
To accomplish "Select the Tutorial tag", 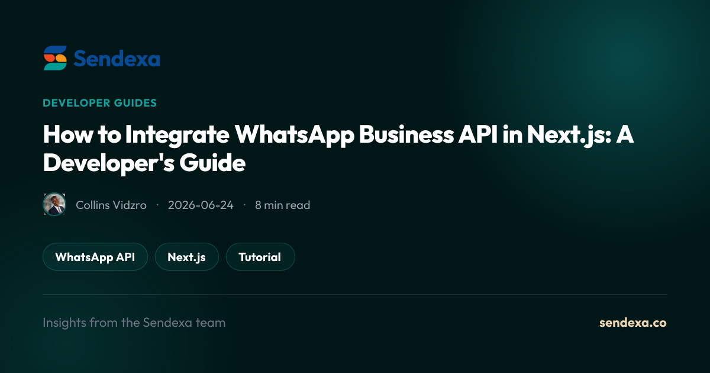I will (x=260, y=257).
